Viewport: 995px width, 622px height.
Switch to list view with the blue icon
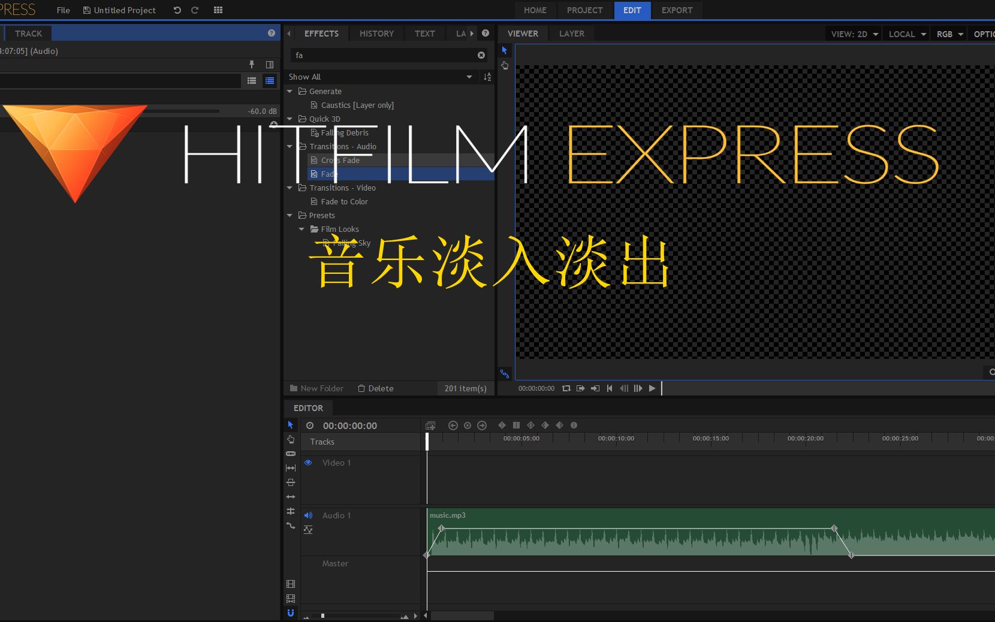tap(270, 80)
